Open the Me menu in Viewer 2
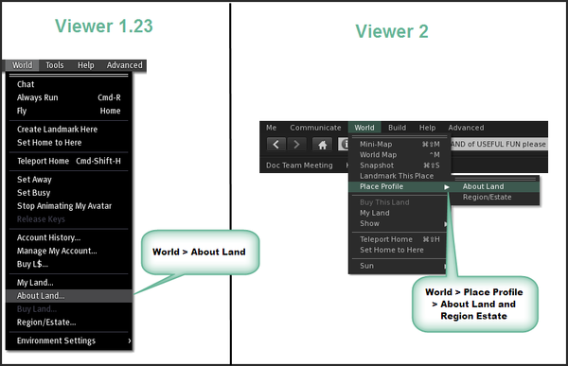This screenshot has height=366, width=568. pos(272,128)
